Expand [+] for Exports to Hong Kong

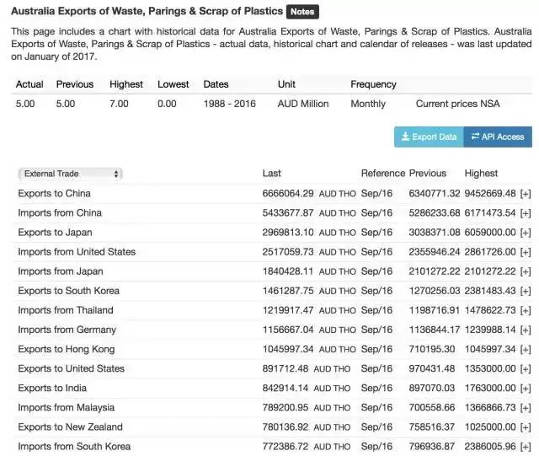click(526, 349)
